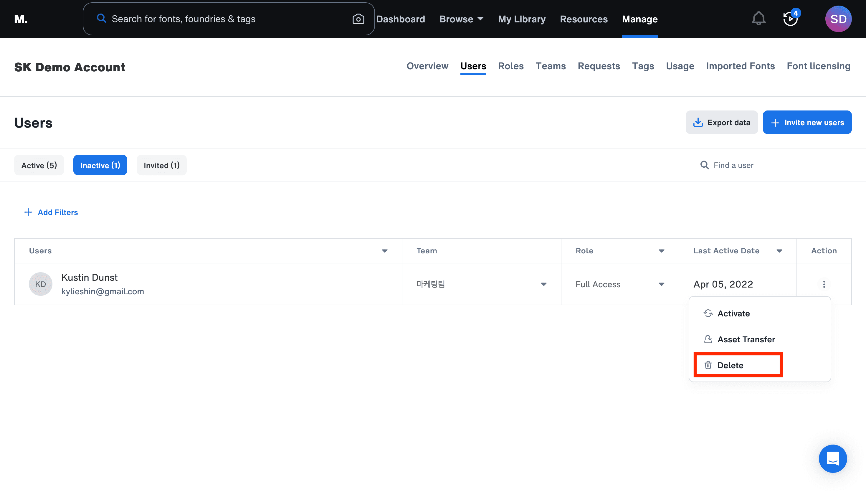Expand the Browse dropdown menu
This screenshot has height=492, width=866.
(461, 19)
